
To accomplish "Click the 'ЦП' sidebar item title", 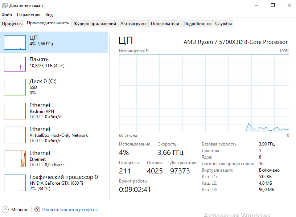I will pyautogui.click(x=34, y=38).
